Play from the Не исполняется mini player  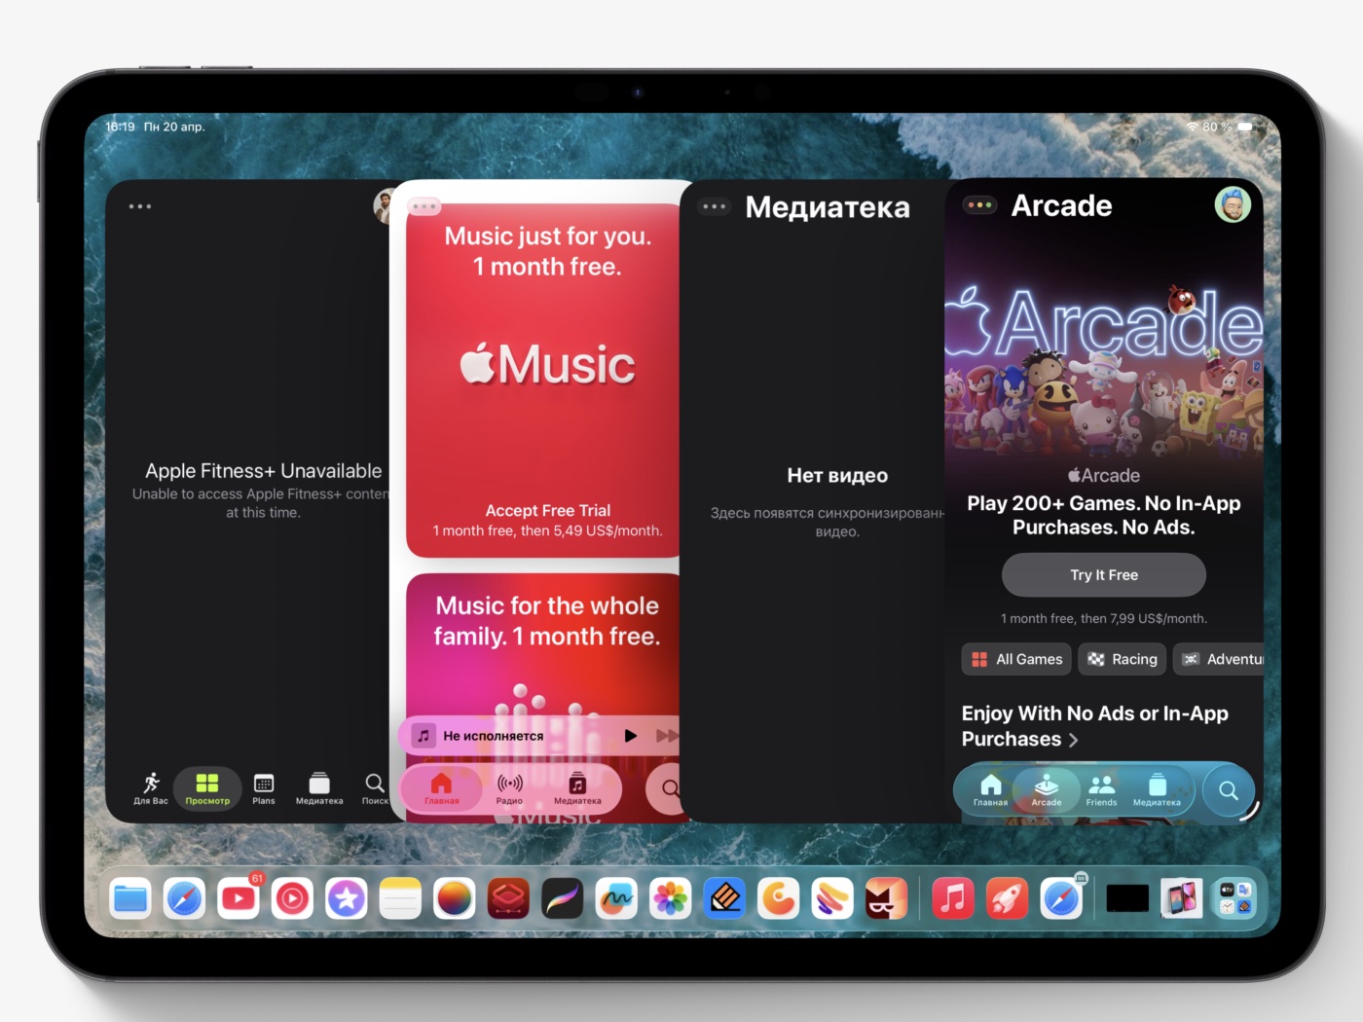(x=630, y=736)
